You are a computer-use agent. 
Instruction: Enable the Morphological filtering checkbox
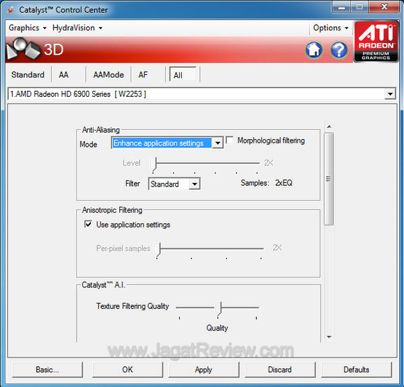click(x=230, y=141)
